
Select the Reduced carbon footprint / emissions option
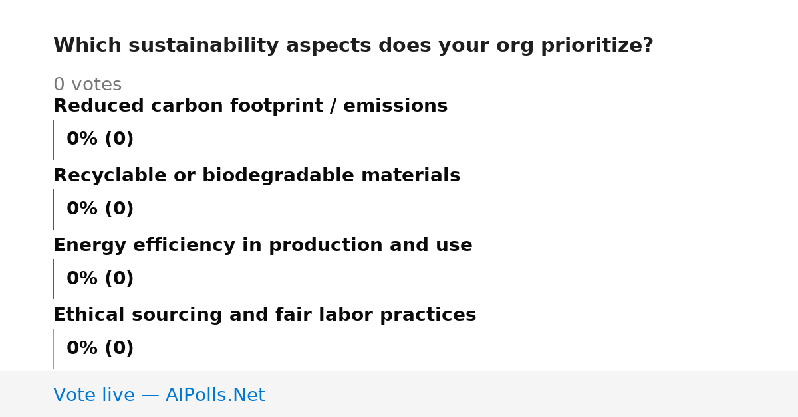click(250, 106)
